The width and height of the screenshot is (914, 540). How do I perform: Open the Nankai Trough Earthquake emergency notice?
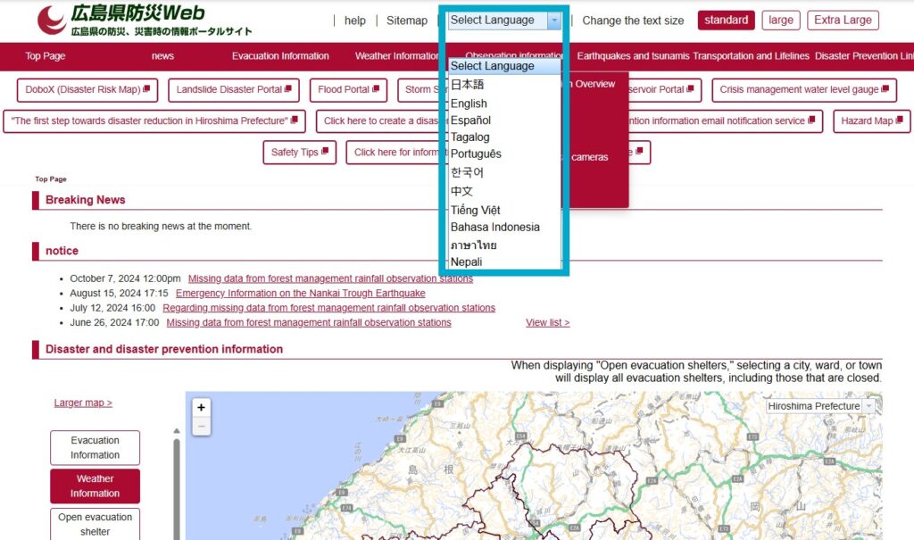point(300,293)
